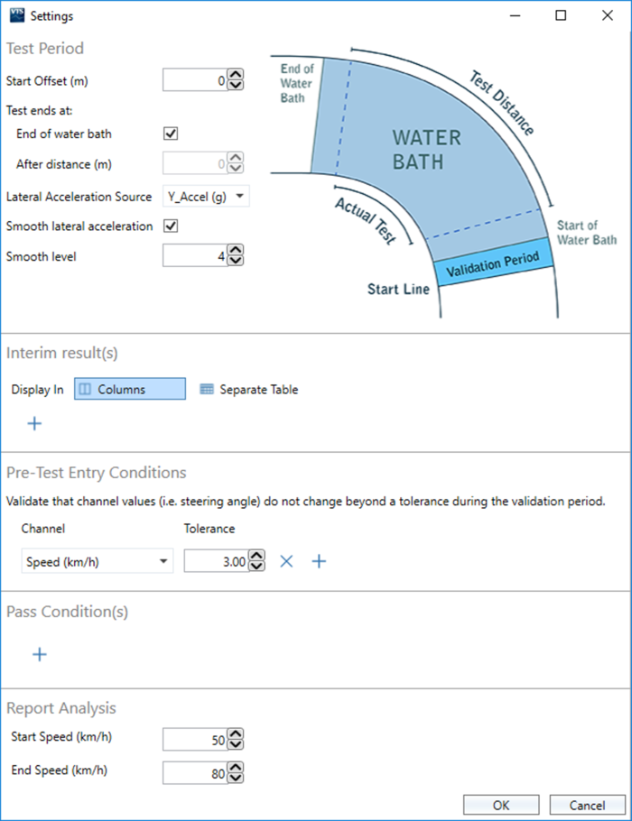Add a new Pass Condition with plus
Screen dimensions: 632x821
40,654
